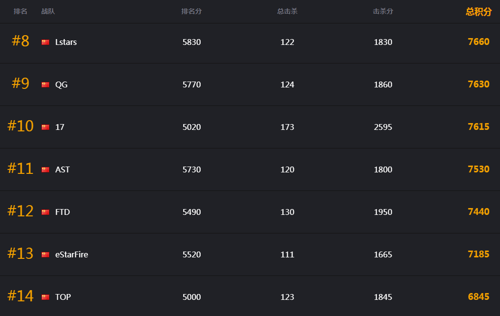Open the Lstars team name
Image resolution: width=500 pixels, height=316 pixels.
[x=66, y=42]
